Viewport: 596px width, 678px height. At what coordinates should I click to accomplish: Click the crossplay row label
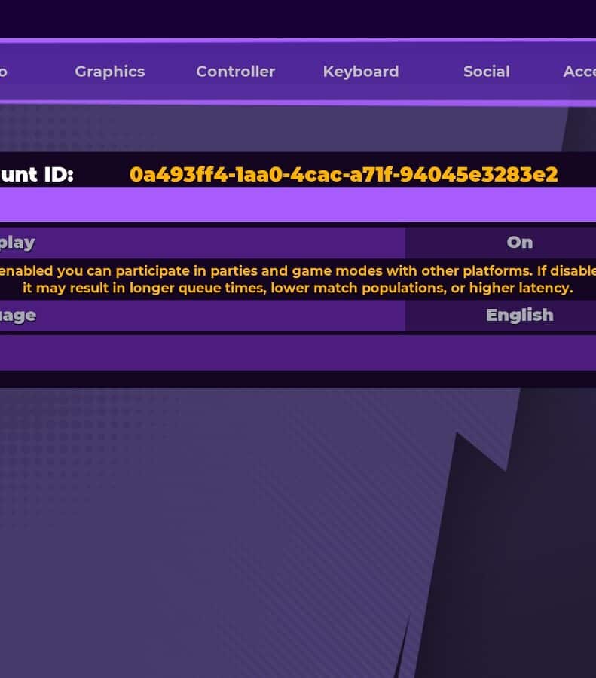18,243
